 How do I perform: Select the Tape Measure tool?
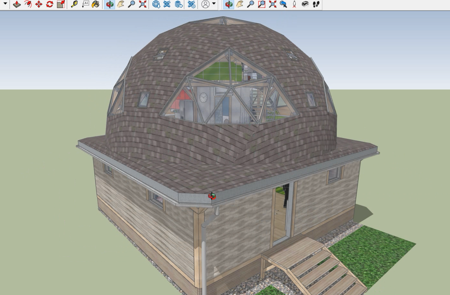[75, 4]
